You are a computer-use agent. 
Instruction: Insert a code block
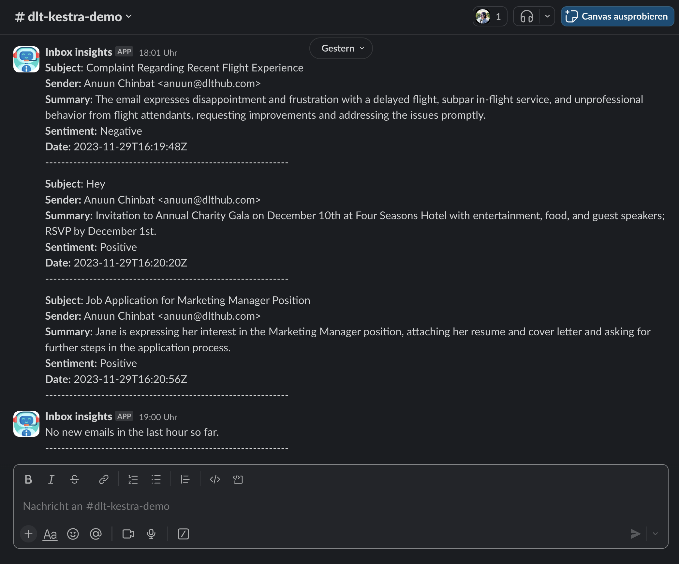pyautogui.click(x=238, y=479)
